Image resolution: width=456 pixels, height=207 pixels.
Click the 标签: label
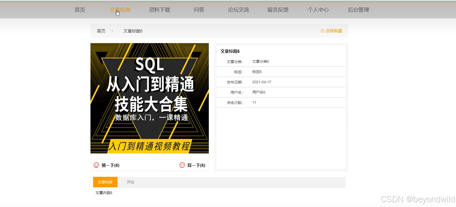click(x=239, y=72)
